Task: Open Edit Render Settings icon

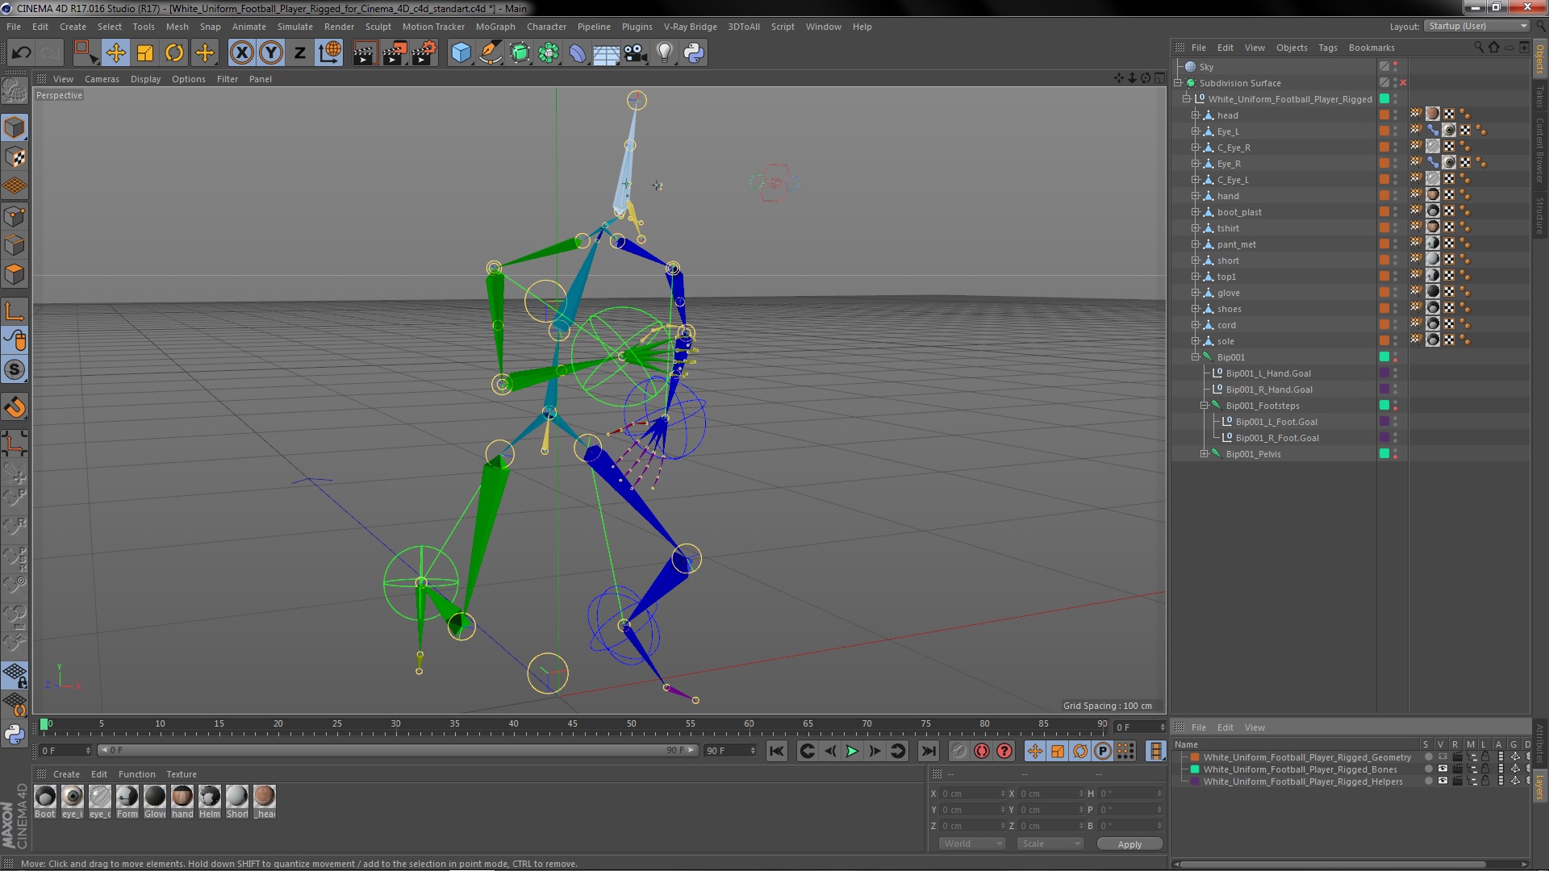Action: pyautogui.click(x=424, y=53)
